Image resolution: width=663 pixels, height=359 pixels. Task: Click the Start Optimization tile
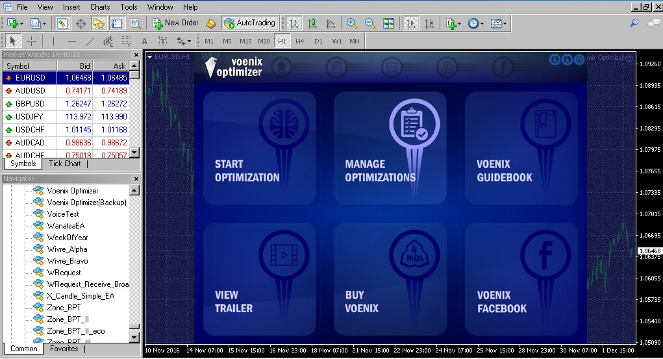click(x=259, y=148)
